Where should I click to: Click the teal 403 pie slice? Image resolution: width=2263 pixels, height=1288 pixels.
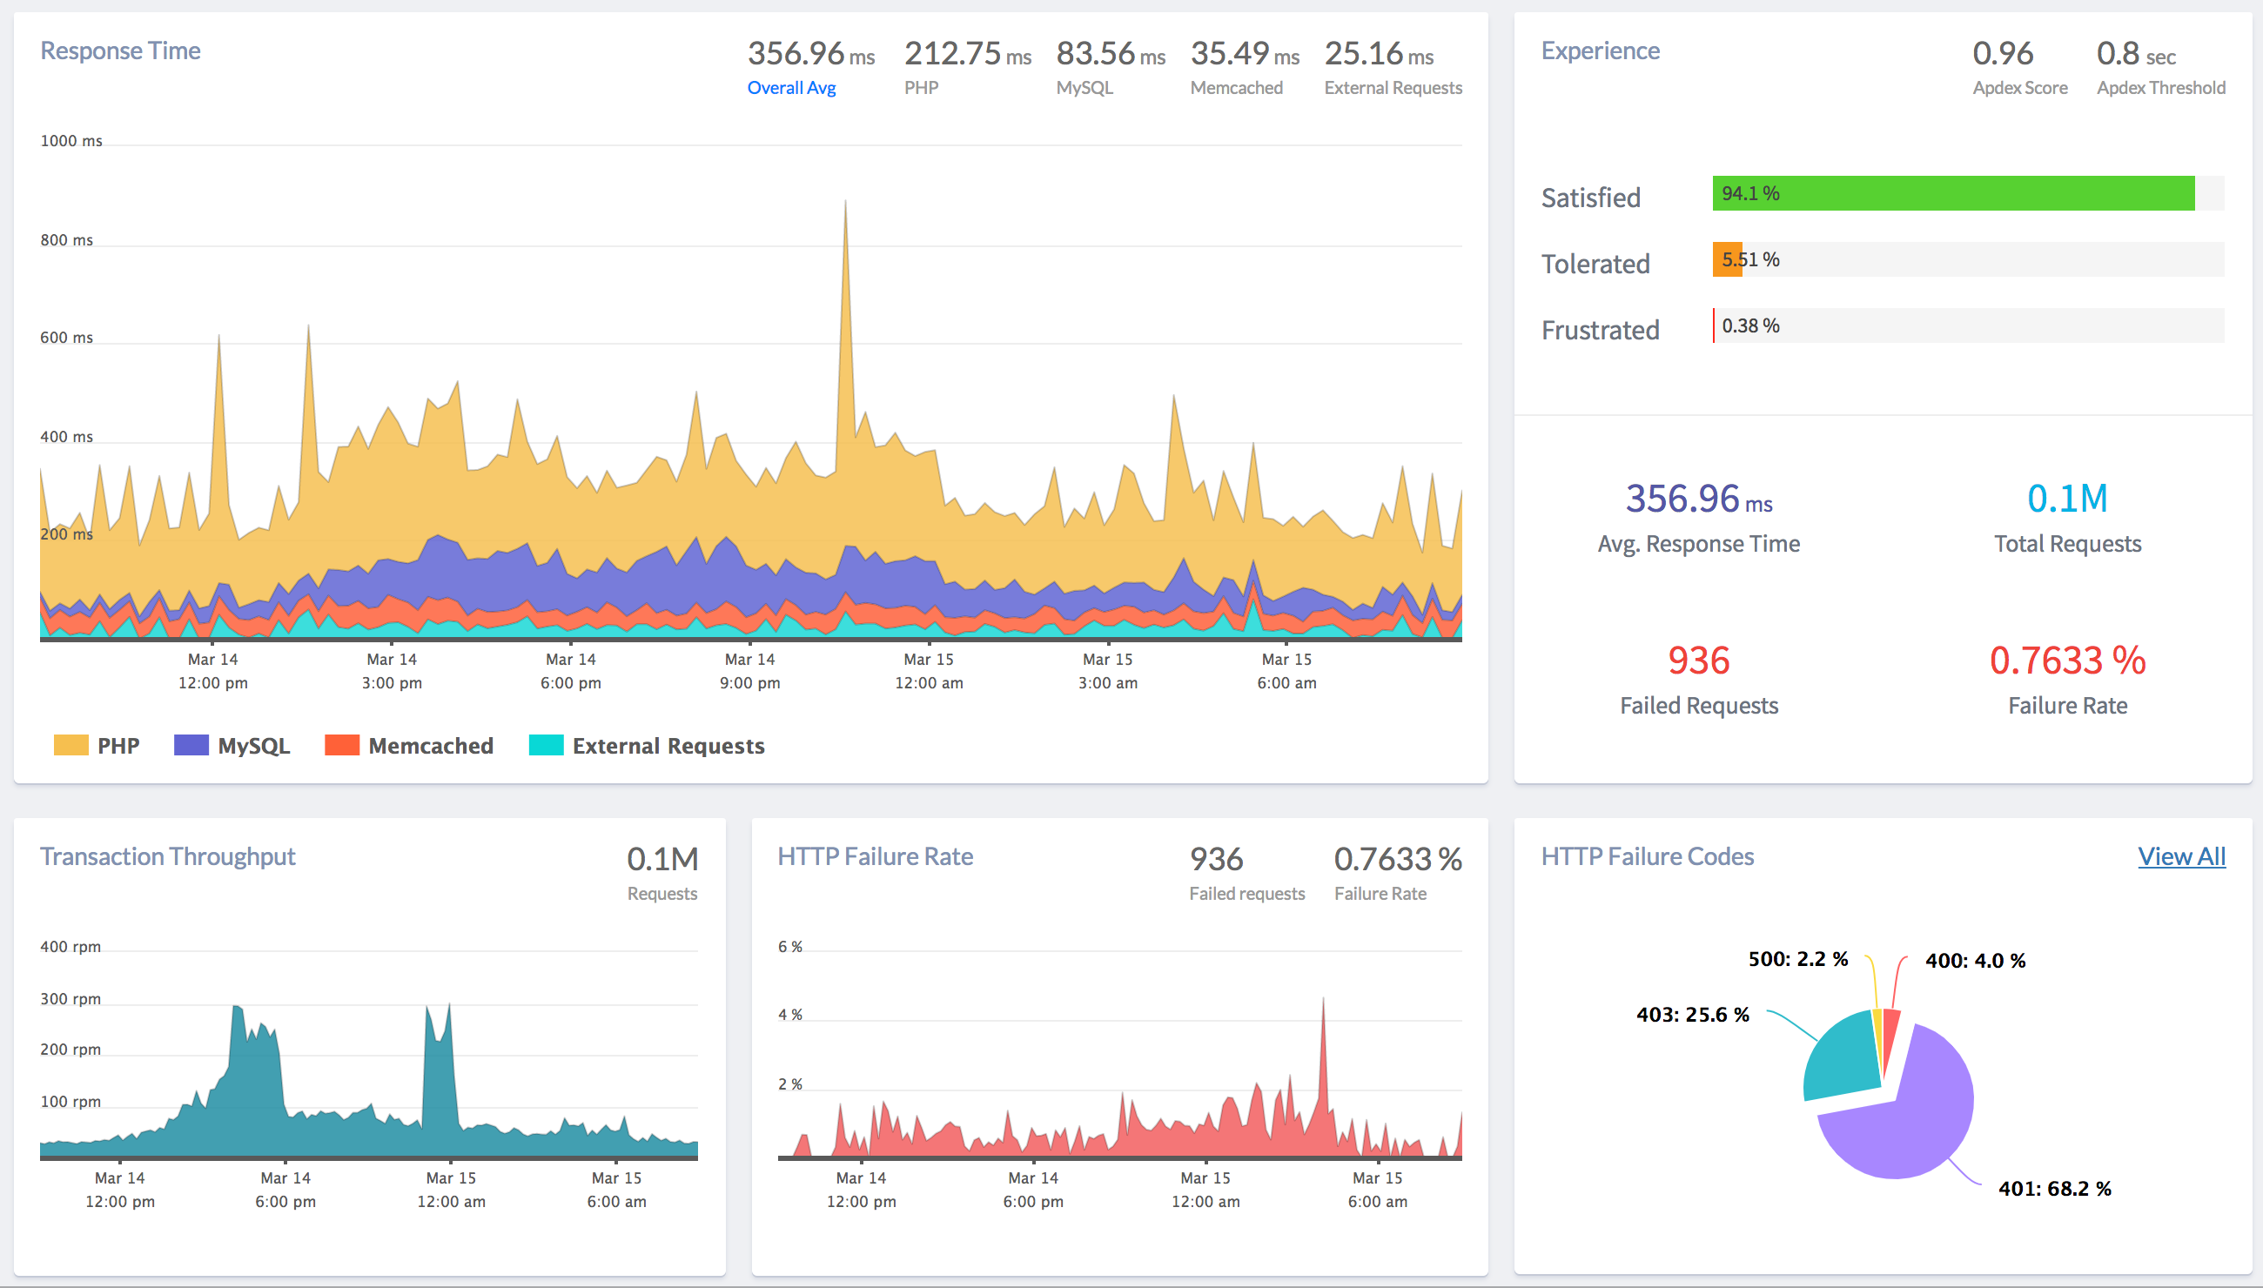pos(1842,1057)
